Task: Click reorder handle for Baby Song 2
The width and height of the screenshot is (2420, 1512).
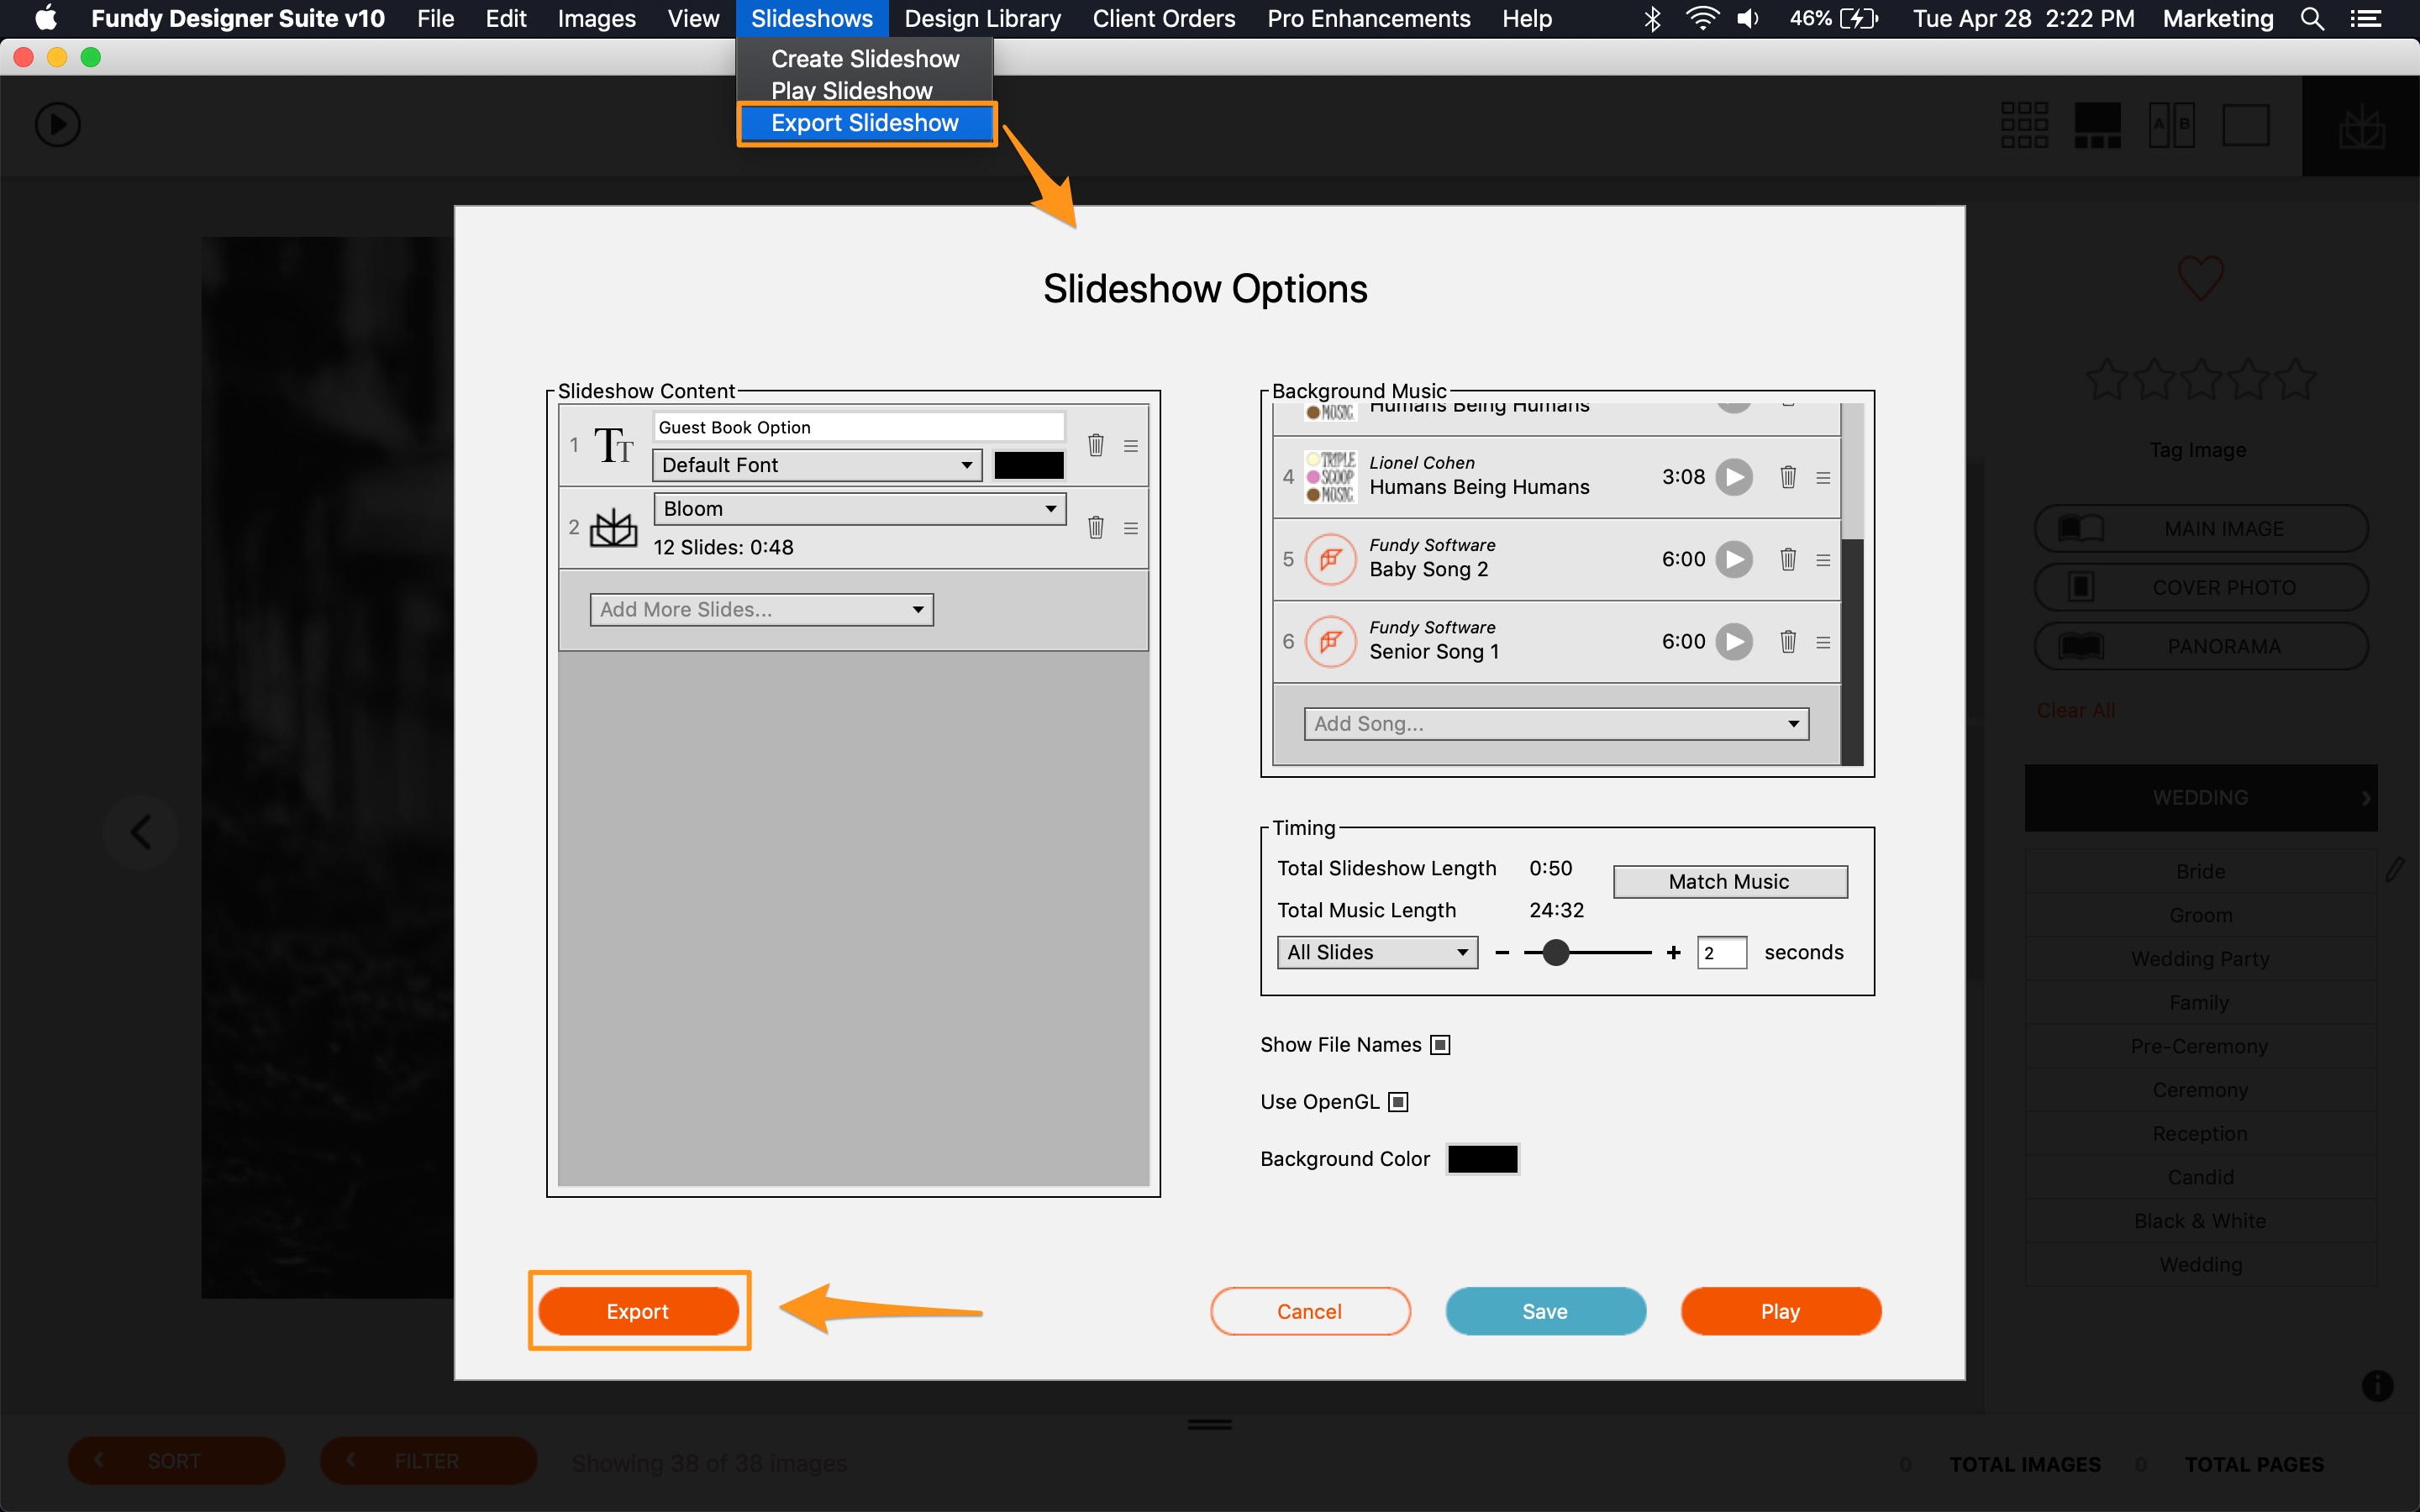Action: (x=1823, y=560)
